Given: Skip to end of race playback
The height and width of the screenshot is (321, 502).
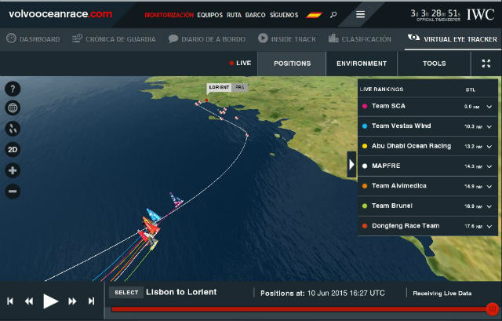Looking at the screenshot, I should point(91,301).
